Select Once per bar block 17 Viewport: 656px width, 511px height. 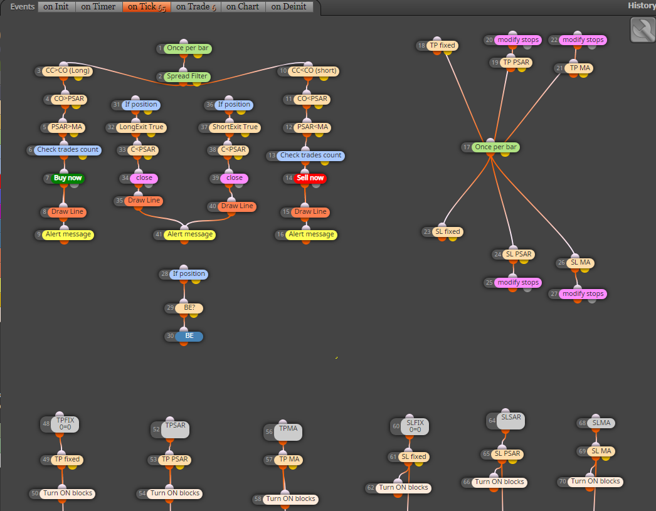pos(496,147)
